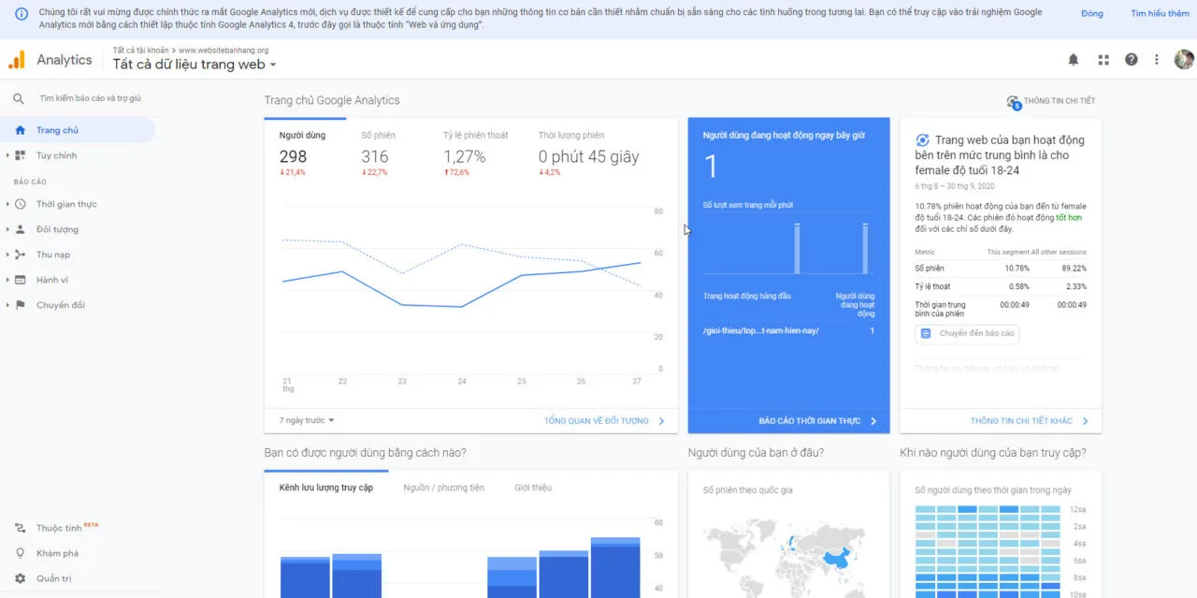Click the Bạn có được người dùng bằng cách nào? heading
Image resolution: width=1197 pixels, height=598 pixels.
pos(366,453)
